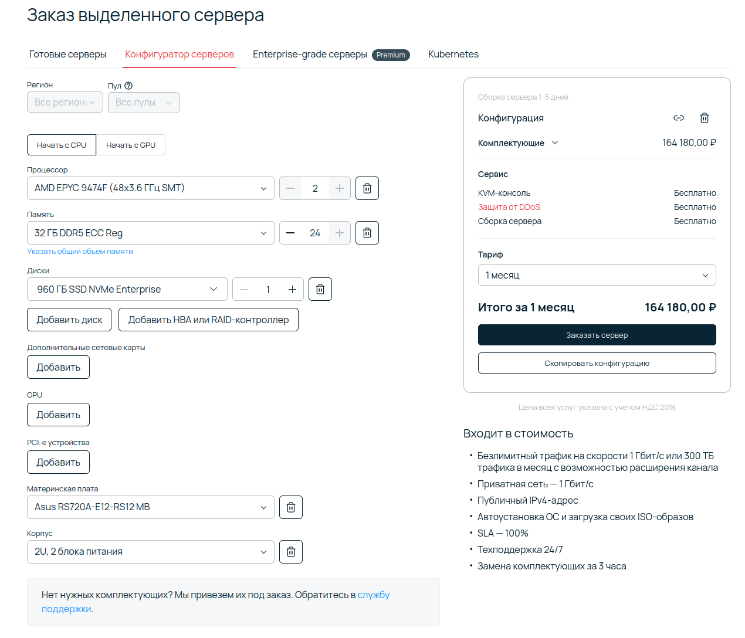
Task: Select the Начать с CPU option
Action: pyautogui.click(x=62, y=145)
